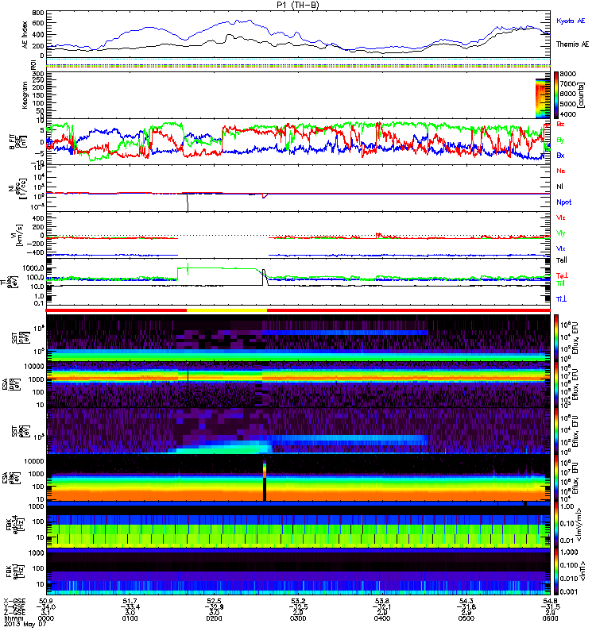Click the blue Vix velocity legend label

(560, 248)
